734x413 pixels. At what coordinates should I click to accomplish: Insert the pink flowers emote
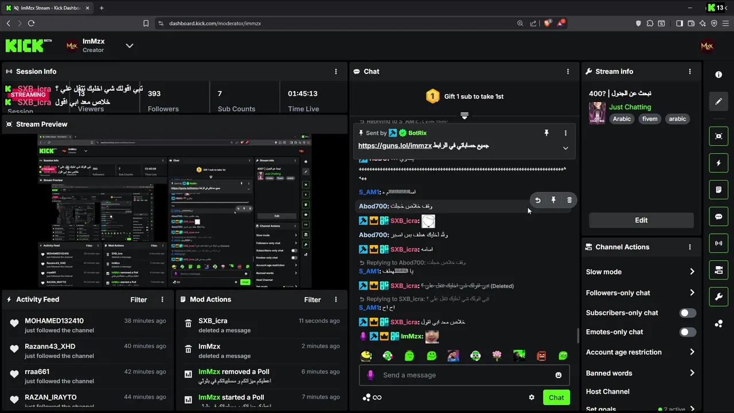point(497,356)
